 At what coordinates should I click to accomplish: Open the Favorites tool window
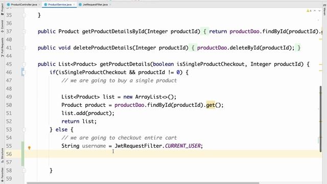tap(2, 174)
